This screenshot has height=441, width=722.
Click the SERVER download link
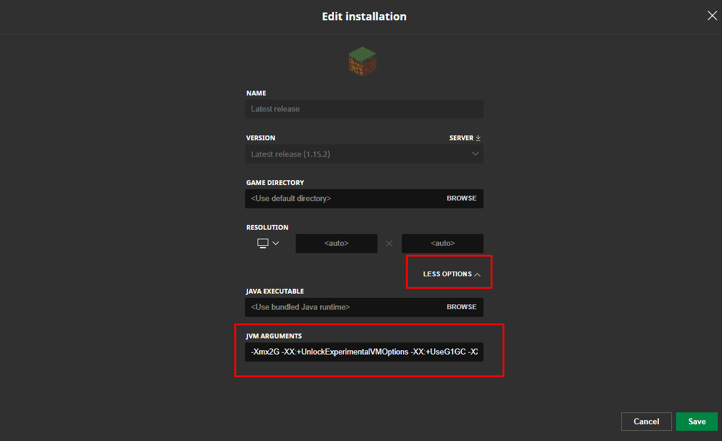pos(465,138)
